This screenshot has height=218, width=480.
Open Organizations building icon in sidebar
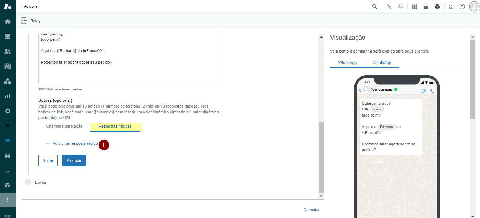[x=8, y=66]
